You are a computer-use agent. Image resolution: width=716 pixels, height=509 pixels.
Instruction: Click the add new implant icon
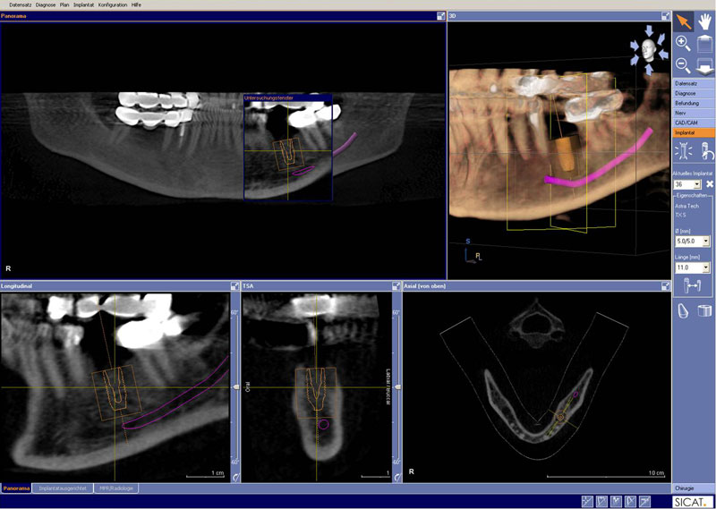[x=683, y=150]
